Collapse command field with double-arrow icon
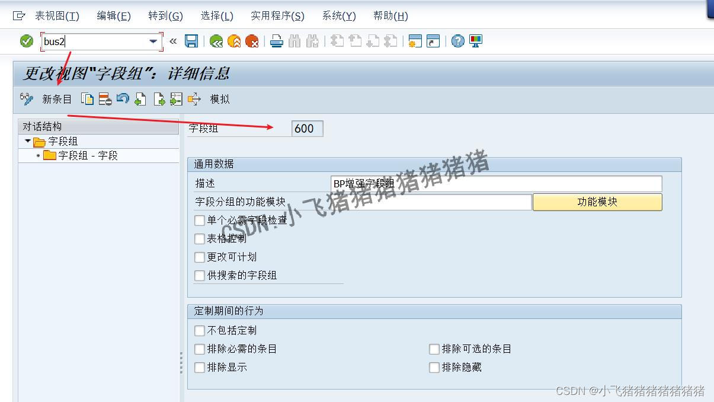This screenshot has height=402, width=714. click(173, 41)
